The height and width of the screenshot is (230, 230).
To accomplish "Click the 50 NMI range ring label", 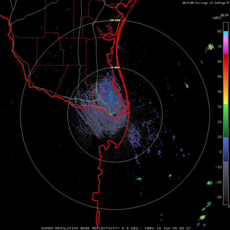I will pos(115,68).
